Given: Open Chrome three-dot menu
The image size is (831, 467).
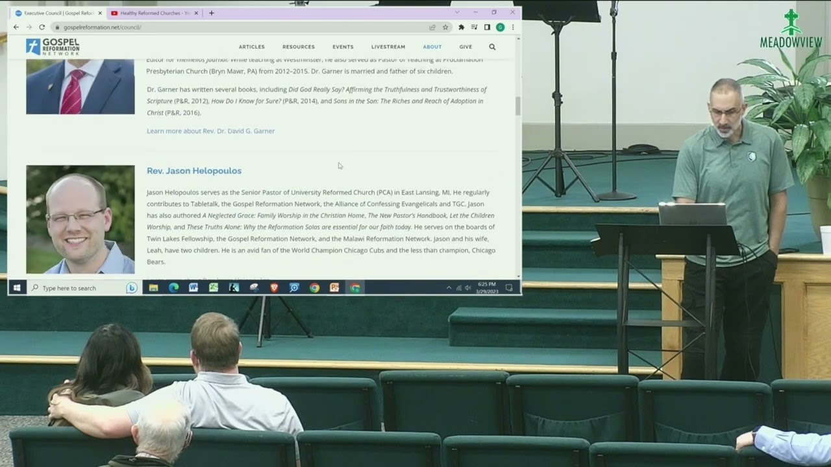Looking at the screenshot, I should point(513,27).
